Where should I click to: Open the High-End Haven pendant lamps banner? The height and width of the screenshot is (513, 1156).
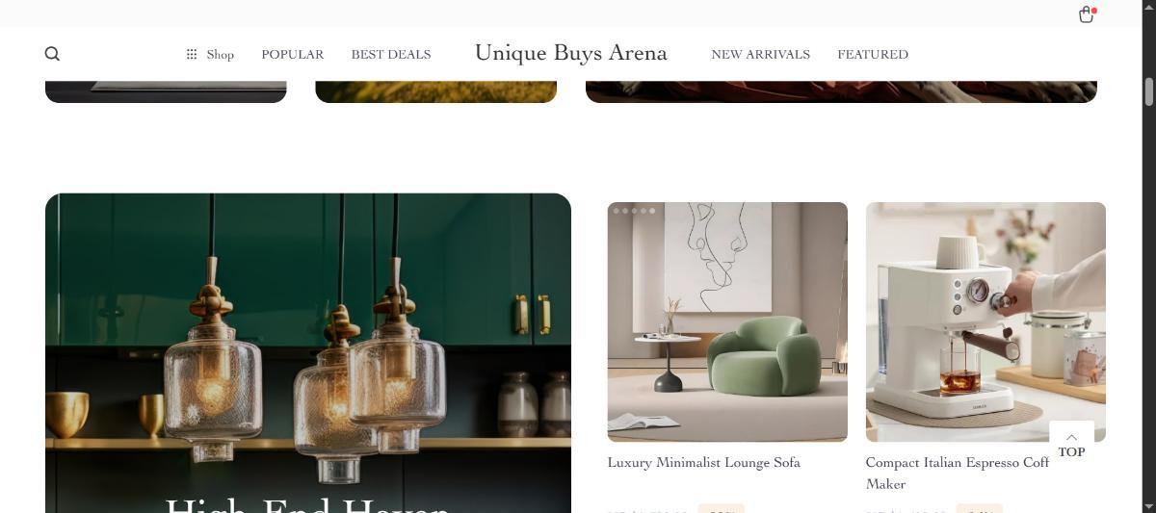(x=308, y=353)
